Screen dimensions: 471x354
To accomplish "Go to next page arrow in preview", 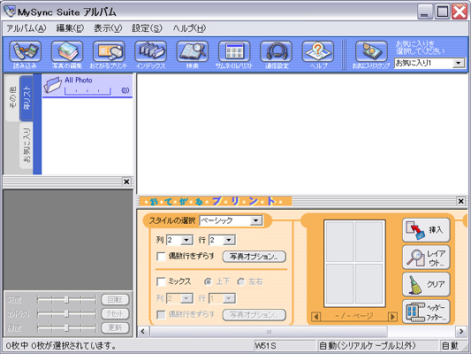I will click(x=392, y=317).
